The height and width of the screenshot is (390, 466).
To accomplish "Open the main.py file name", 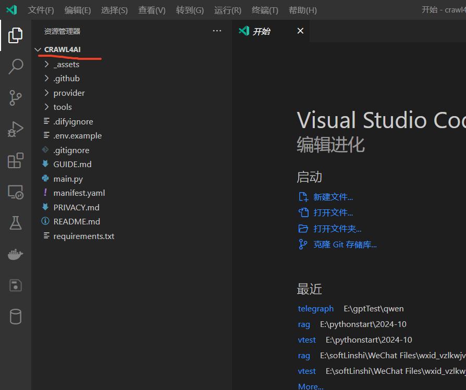I will pos(68,179).
